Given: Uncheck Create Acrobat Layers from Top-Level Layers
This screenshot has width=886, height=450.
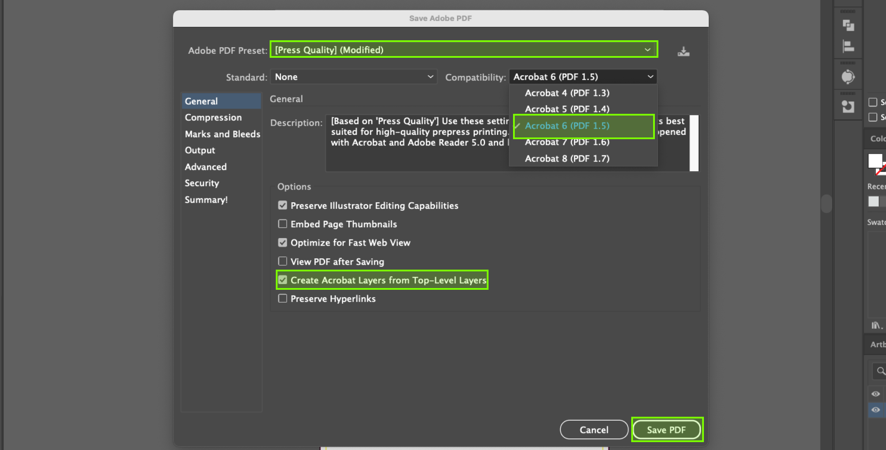Looking at the screenshot, I should [283, 280].
